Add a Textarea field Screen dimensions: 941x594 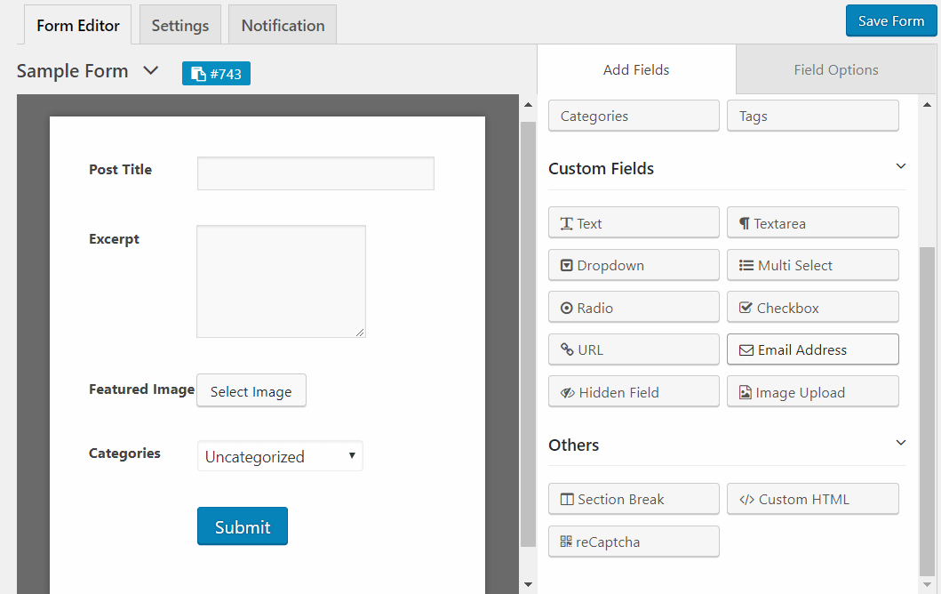click(812, 223)
